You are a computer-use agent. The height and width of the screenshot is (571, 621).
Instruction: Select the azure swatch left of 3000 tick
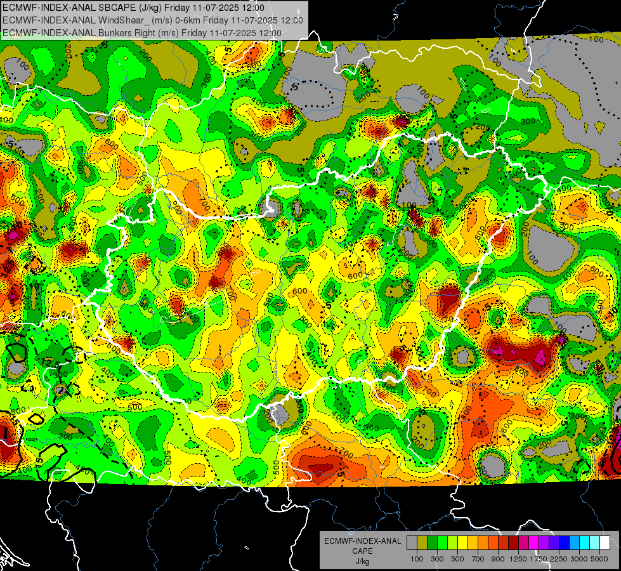point(575,543)
